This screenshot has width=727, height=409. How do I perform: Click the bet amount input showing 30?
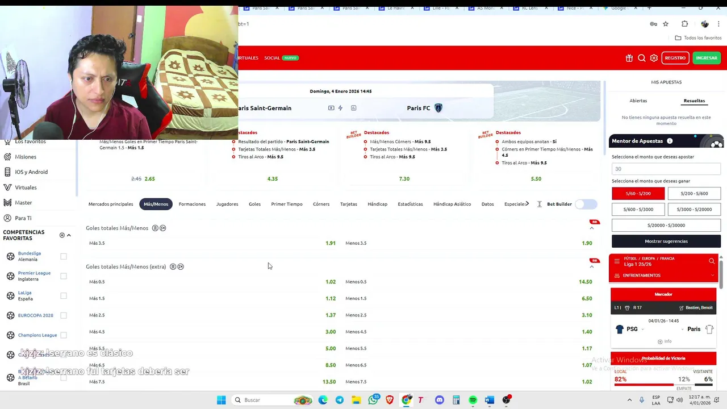click(x=666, y=169)
